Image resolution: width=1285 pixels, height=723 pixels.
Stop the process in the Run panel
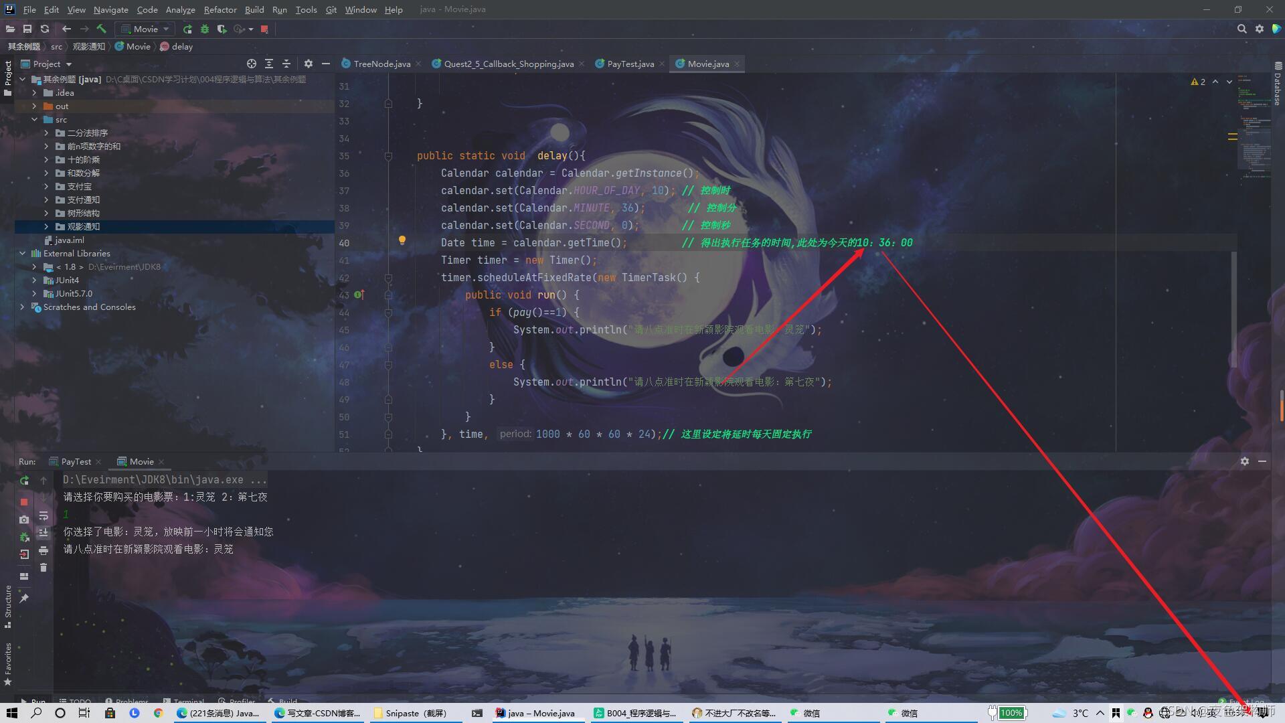pos(24,501)
